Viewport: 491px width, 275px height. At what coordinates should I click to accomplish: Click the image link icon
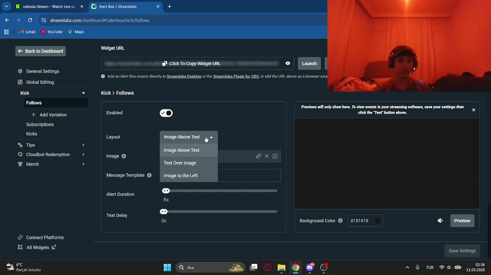point(258,156)
